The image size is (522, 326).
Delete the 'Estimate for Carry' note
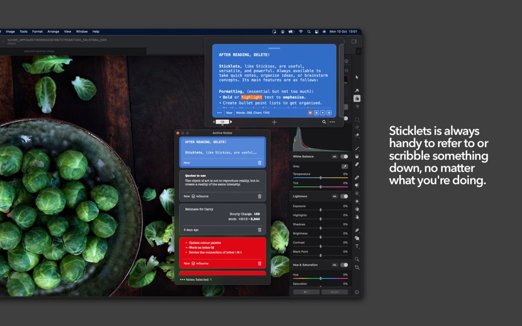click(260, 230)
